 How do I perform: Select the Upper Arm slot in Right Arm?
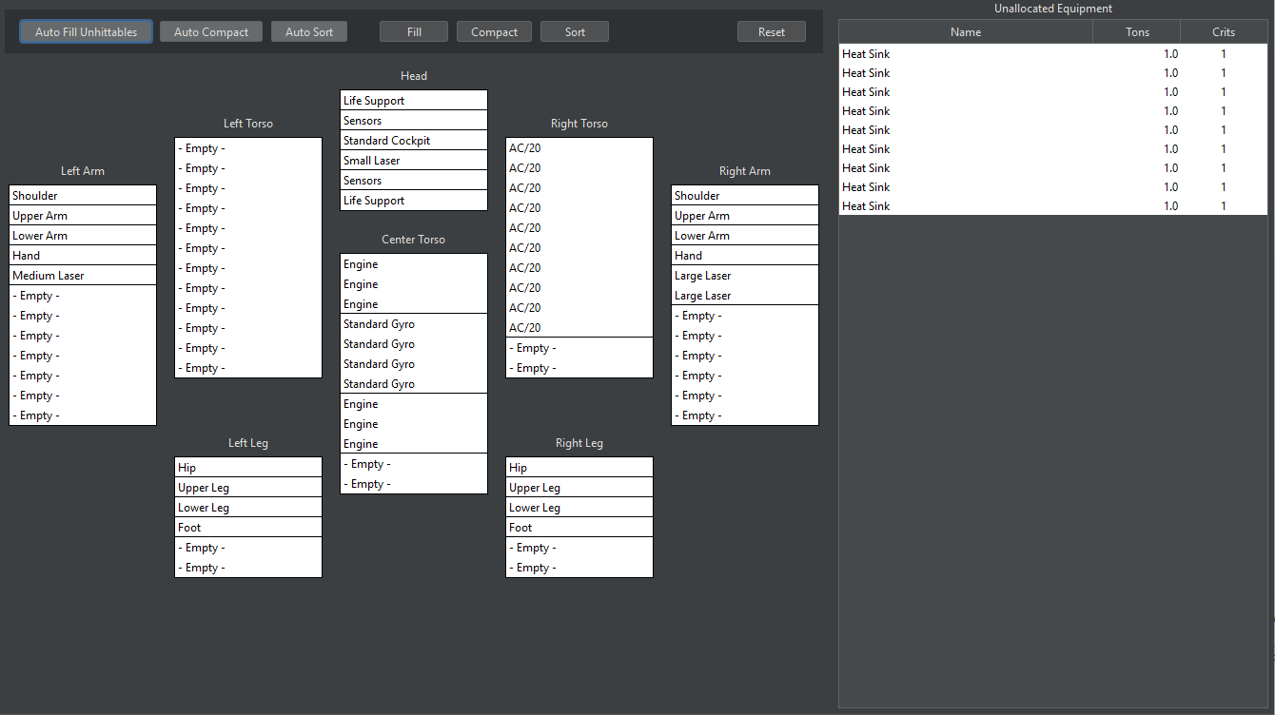745,216
